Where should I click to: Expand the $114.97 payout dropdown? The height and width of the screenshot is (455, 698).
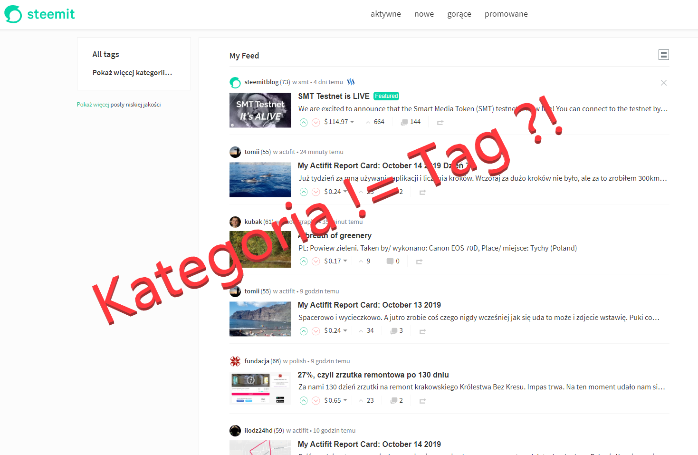[x=339, y=122]
